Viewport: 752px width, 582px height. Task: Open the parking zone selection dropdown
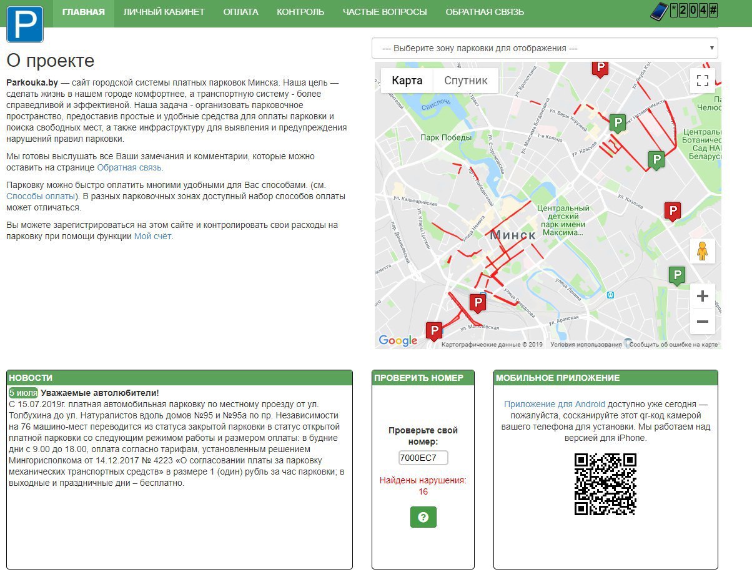(x=545, y=48)
